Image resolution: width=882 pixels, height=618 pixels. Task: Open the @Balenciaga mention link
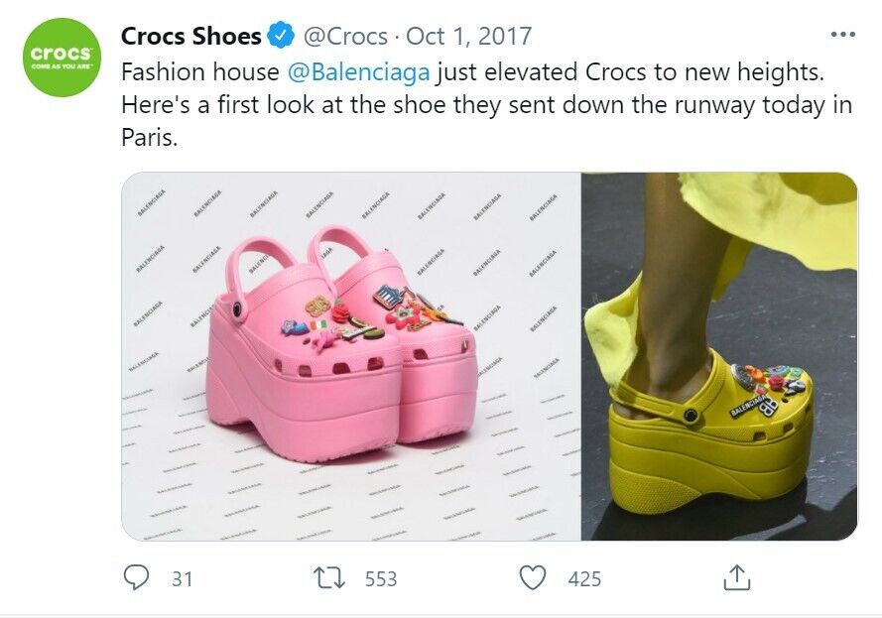359,72
